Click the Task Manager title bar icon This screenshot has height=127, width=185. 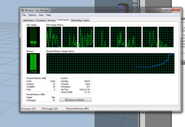pyautogui.click(x=23, y=10)
